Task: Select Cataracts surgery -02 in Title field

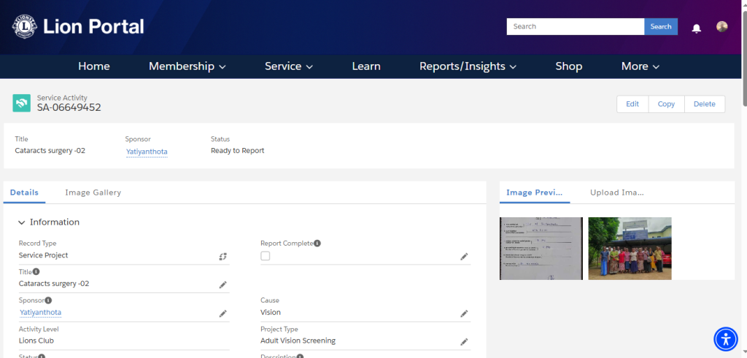Action: (x=54, y=284)
